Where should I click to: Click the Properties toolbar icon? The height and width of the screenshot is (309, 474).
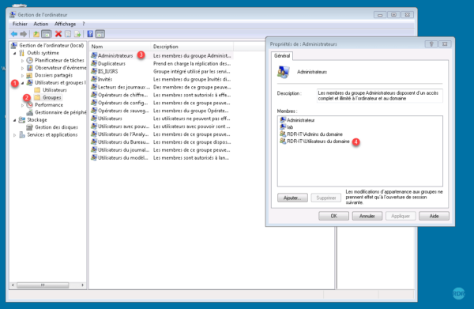[x=68, y=34]
